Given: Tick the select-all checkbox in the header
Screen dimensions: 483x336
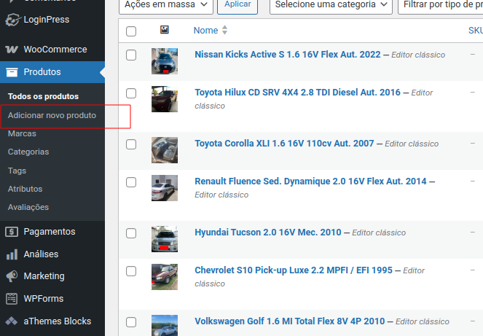Looking at the screenshot, I should [131, 31].
